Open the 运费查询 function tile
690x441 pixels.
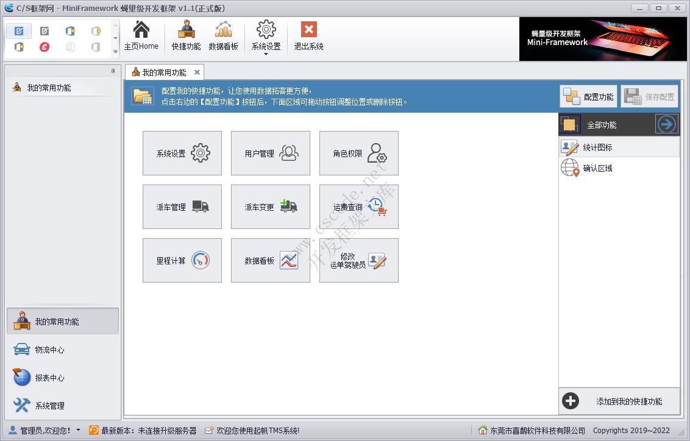click(358, 206)
